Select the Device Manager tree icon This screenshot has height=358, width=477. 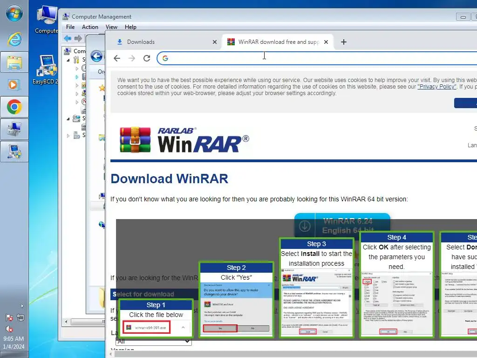(x=84, y=110)
